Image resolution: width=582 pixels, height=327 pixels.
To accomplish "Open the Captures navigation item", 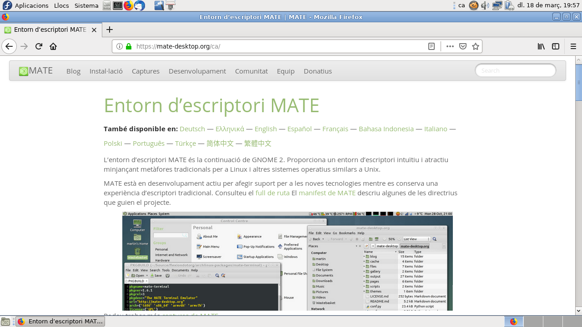I will [145, 71].
